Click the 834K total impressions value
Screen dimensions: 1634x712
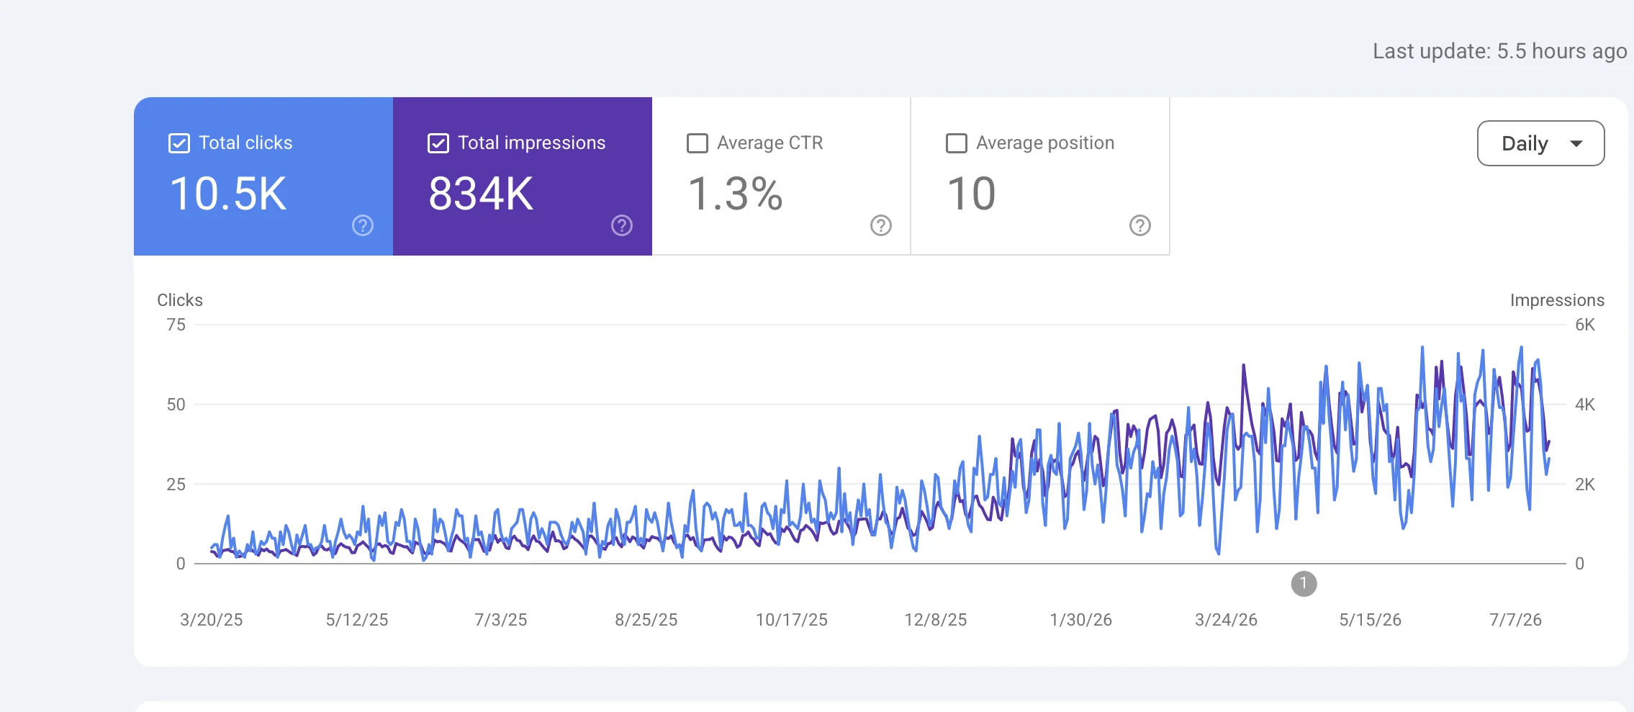pyautogui.click(x=481, y=194)
